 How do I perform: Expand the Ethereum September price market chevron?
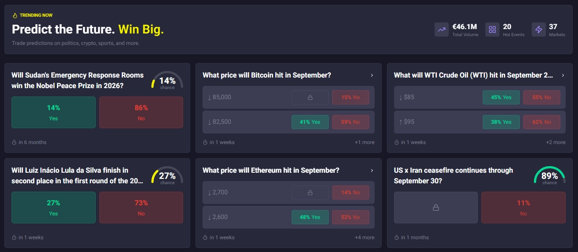click(x=372, y=170)
